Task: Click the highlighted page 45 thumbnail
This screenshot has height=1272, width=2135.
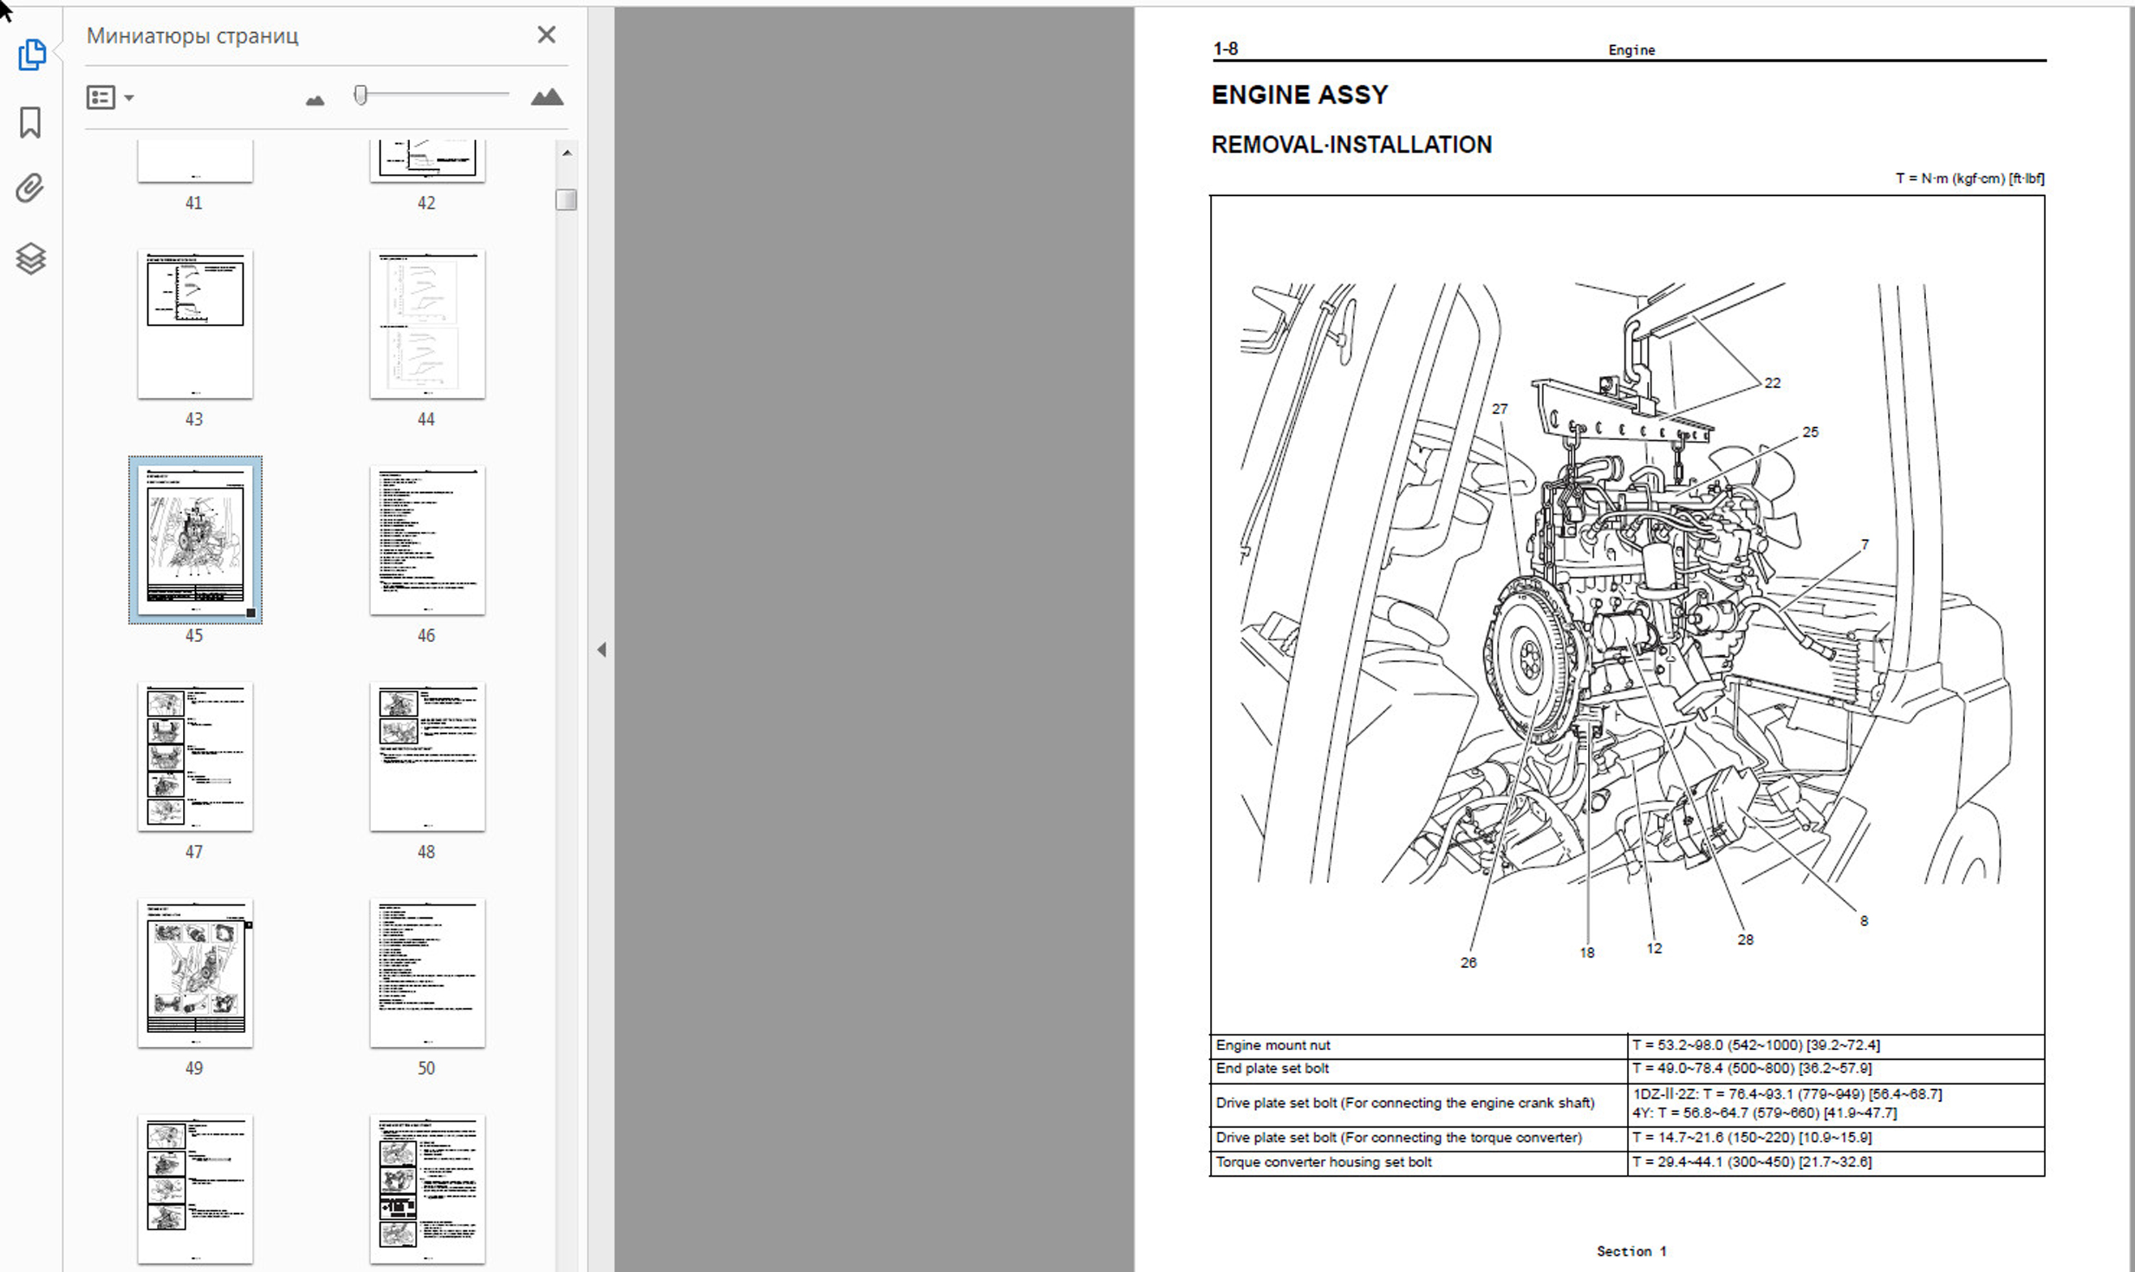Action: [x=195, y=540]
